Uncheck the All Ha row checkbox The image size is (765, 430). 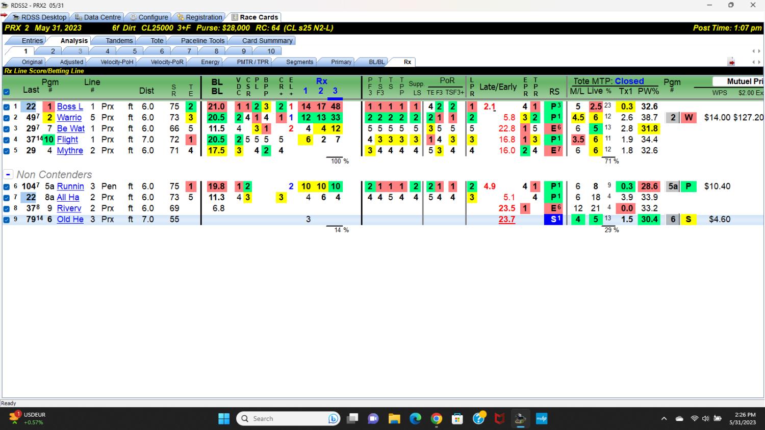pos(7,198)
